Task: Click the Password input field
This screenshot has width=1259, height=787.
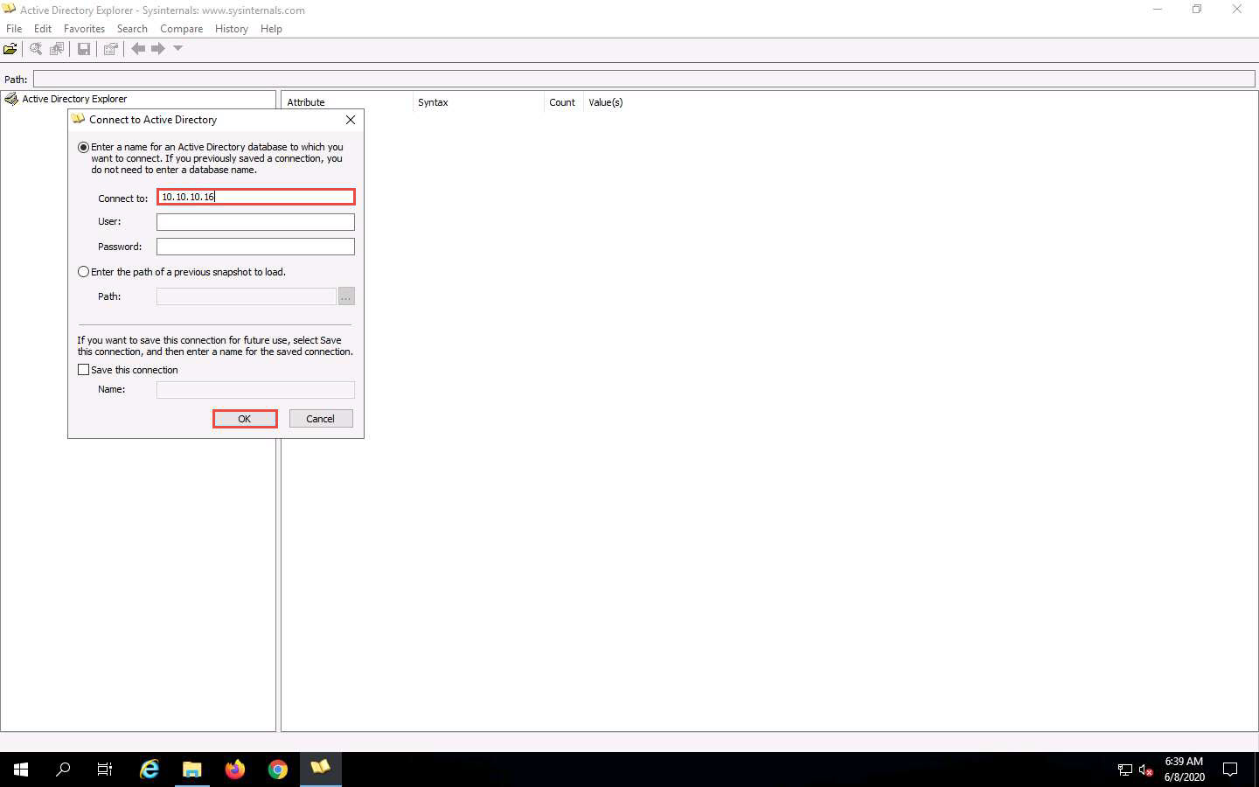Action: coord(255,247)
